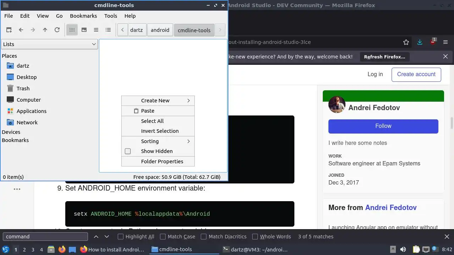Open the File menu
The height and width of the screenshot is (255, 454).
tap(9, 16)
